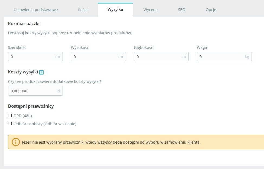
Task: Click the Waga weight input field
Action: [x=220, y=57]
